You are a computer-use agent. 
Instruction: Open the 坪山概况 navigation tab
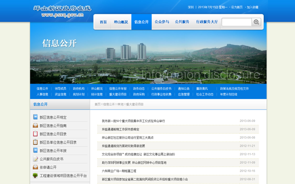[121, 22]
